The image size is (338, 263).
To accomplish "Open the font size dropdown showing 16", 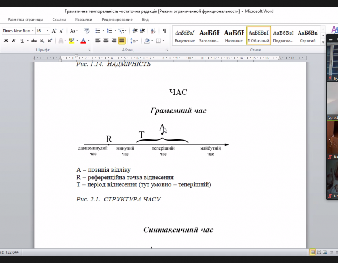I will pyautogui.click(x=47, y=31).
